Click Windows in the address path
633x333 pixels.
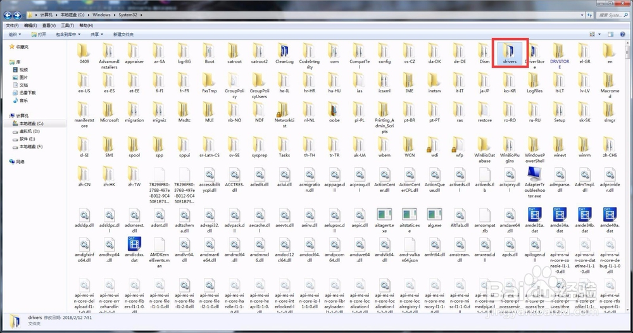point(101,15)
